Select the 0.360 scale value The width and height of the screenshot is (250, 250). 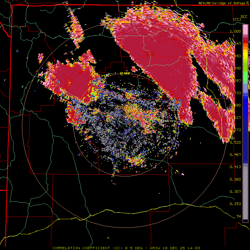235,179
